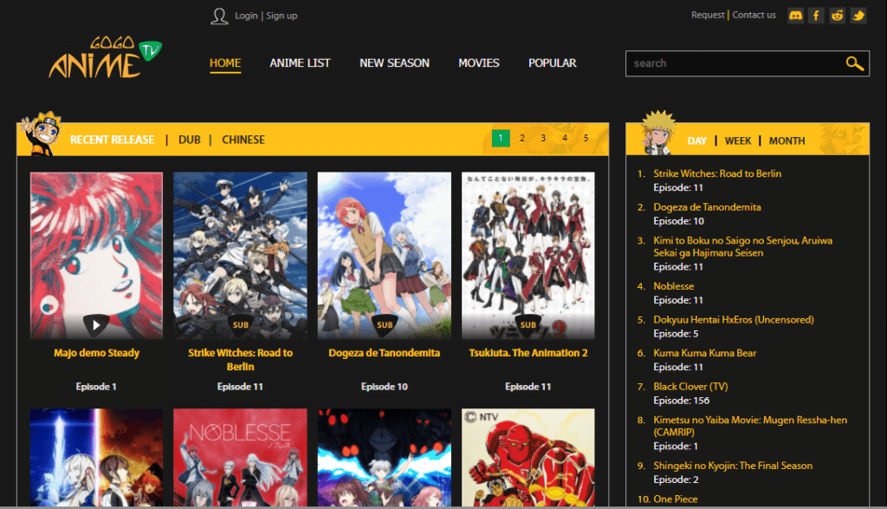887x509 pixels.
Task: Click the search magnifier icon
Action: click(x=854, y=63)
